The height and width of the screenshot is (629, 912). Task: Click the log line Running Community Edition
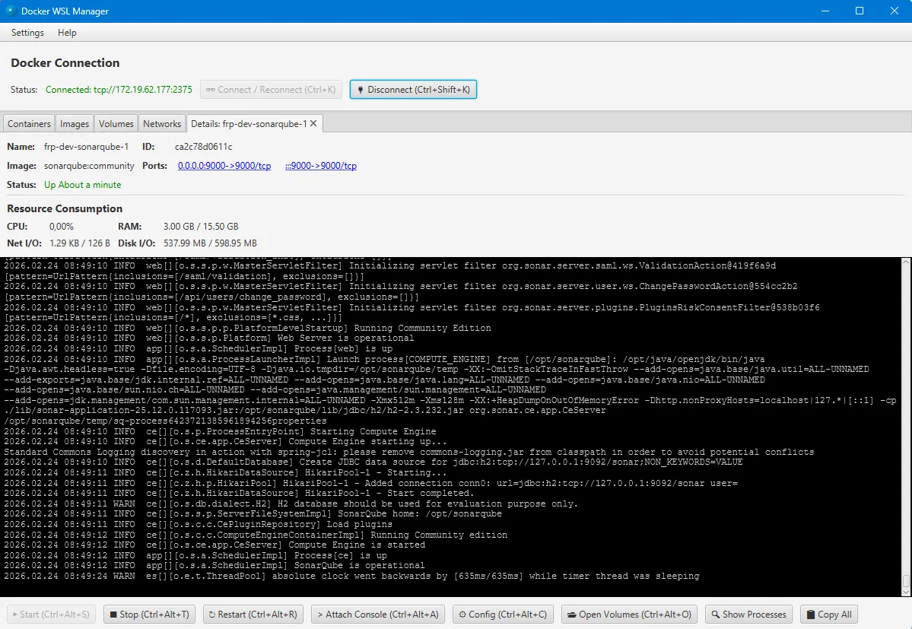(x=248, y=328)
